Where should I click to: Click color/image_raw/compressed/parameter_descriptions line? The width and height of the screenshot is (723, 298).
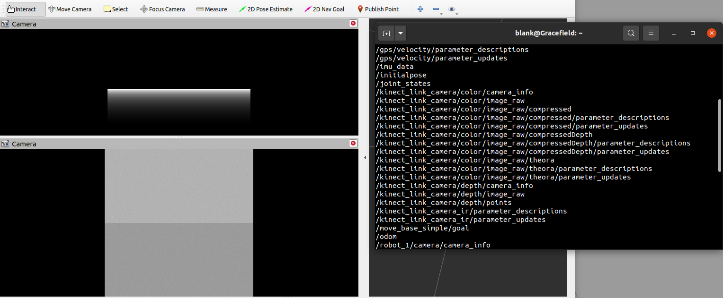[x=522, y=118]
